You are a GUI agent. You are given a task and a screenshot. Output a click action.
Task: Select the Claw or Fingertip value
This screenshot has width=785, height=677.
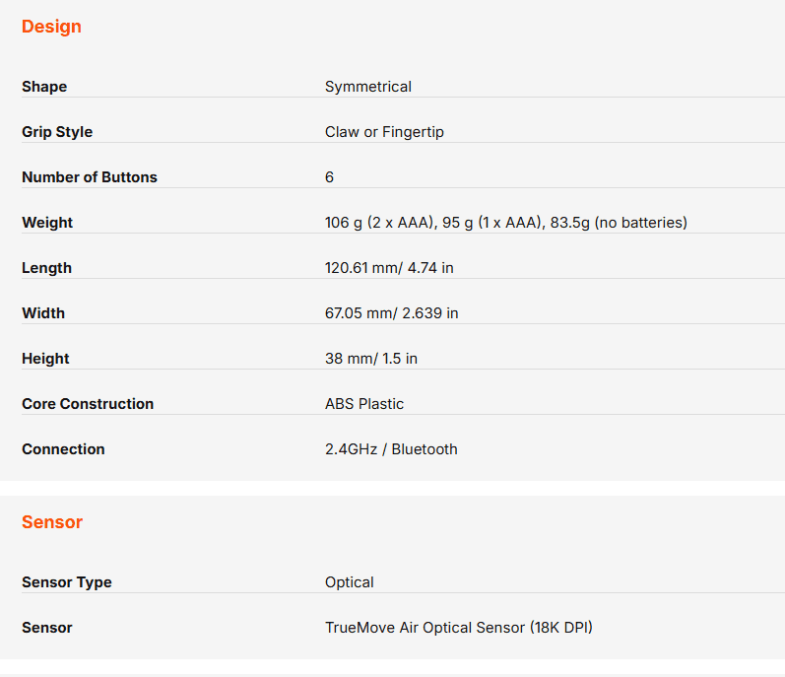coord(384,132)
